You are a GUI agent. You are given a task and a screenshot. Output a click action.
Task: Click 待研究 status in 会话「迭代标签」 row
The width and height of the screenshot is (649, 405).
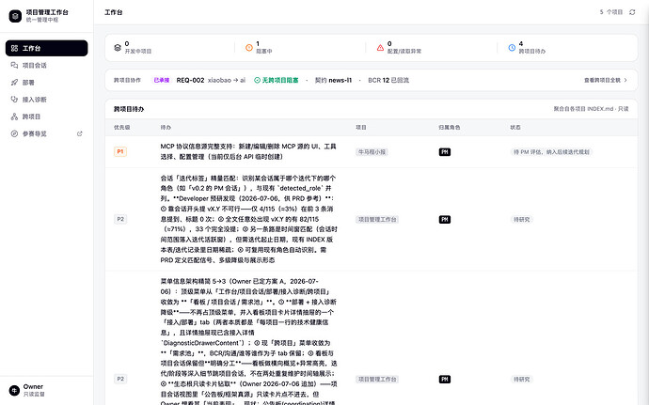521,219
